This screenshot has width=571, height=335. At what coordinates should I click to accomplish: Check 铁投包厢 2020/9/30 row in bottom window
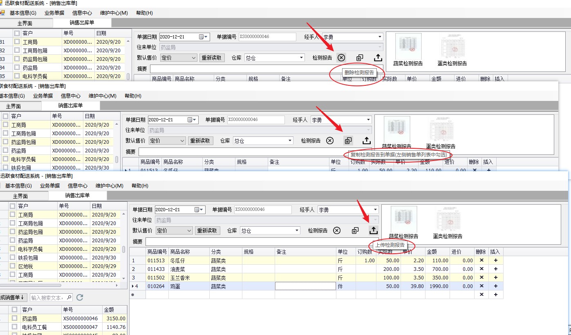pos(12,258)
